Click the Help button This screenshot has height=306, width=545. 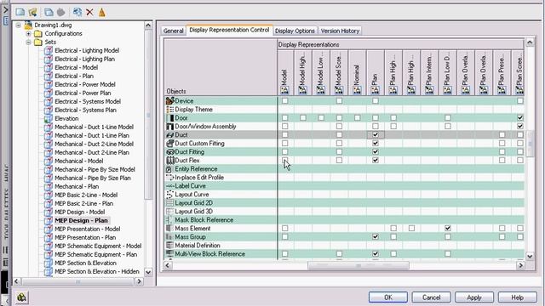click(x=517, y=297)
